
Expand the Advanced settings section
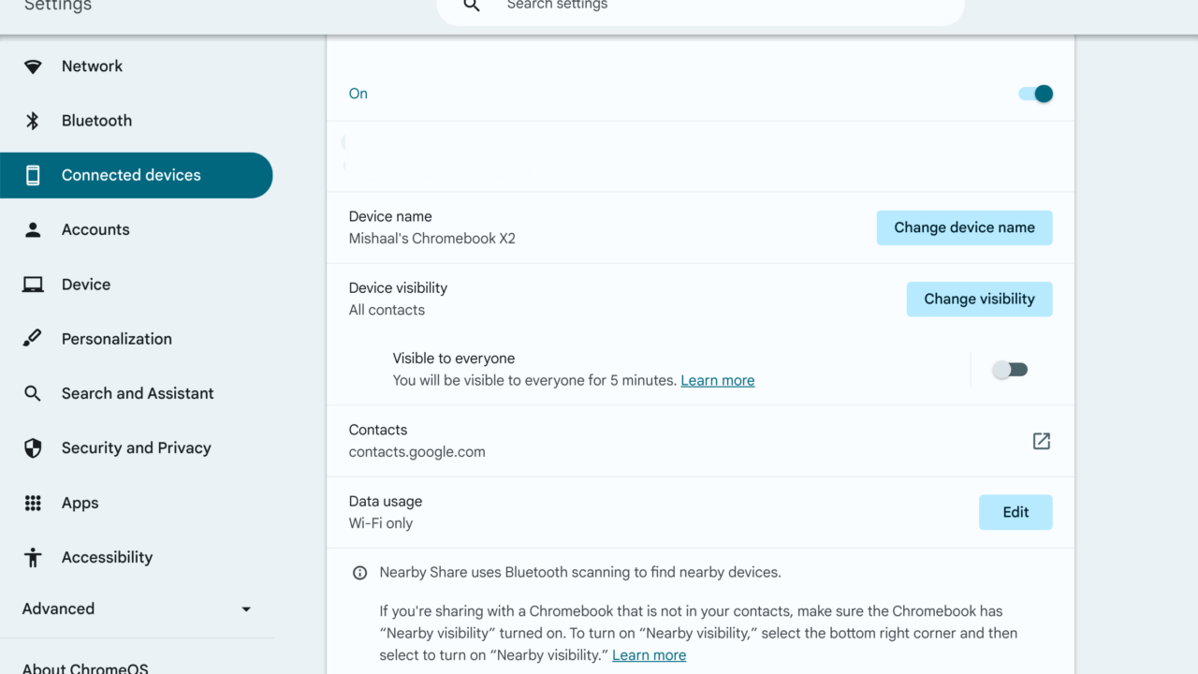click(x=137, y=608)
